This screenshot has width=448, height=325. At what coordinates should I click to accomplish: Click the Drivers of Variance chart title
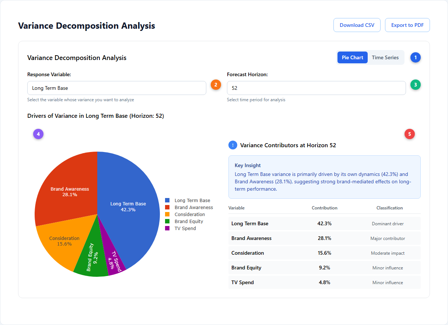pyautogui.click(x=95, y=116)
